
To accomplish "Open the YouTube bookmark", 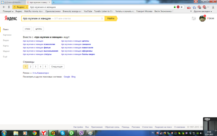I will (88, 11).
